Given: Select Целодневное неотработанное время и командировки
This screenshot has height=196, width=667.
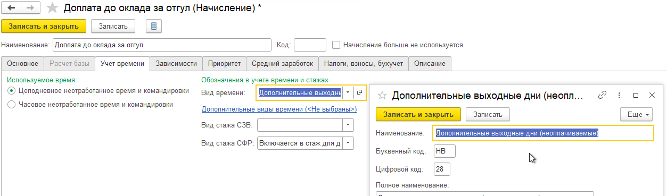Looking at the screenshot, I should pos(11,91).
